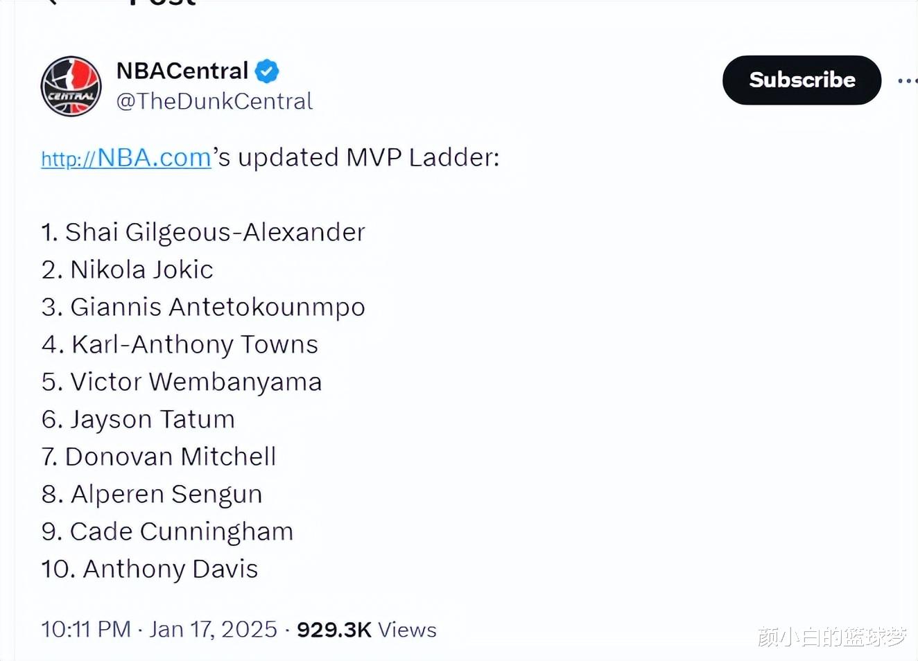Click the blue verified badge beside NBACentral
This screenshot has height=661, width=918.
click(x=267, y=71)
